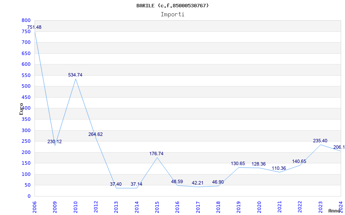This screenshot has height=215, width=345.
Task: Click the 235.40 data label
Action: [320, 141]
